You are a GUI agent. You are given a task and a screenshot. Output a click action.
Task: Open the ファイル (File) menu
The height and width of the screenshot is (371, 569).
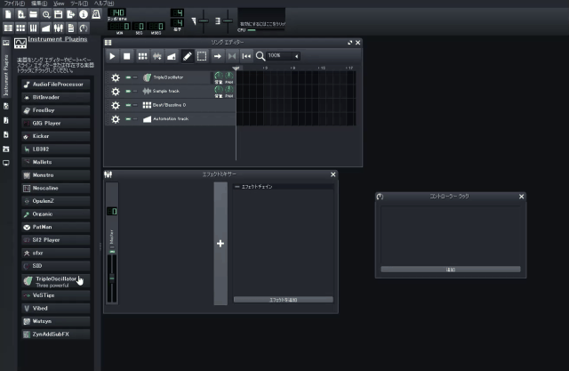pyautogui.click(x=13, y=4)
